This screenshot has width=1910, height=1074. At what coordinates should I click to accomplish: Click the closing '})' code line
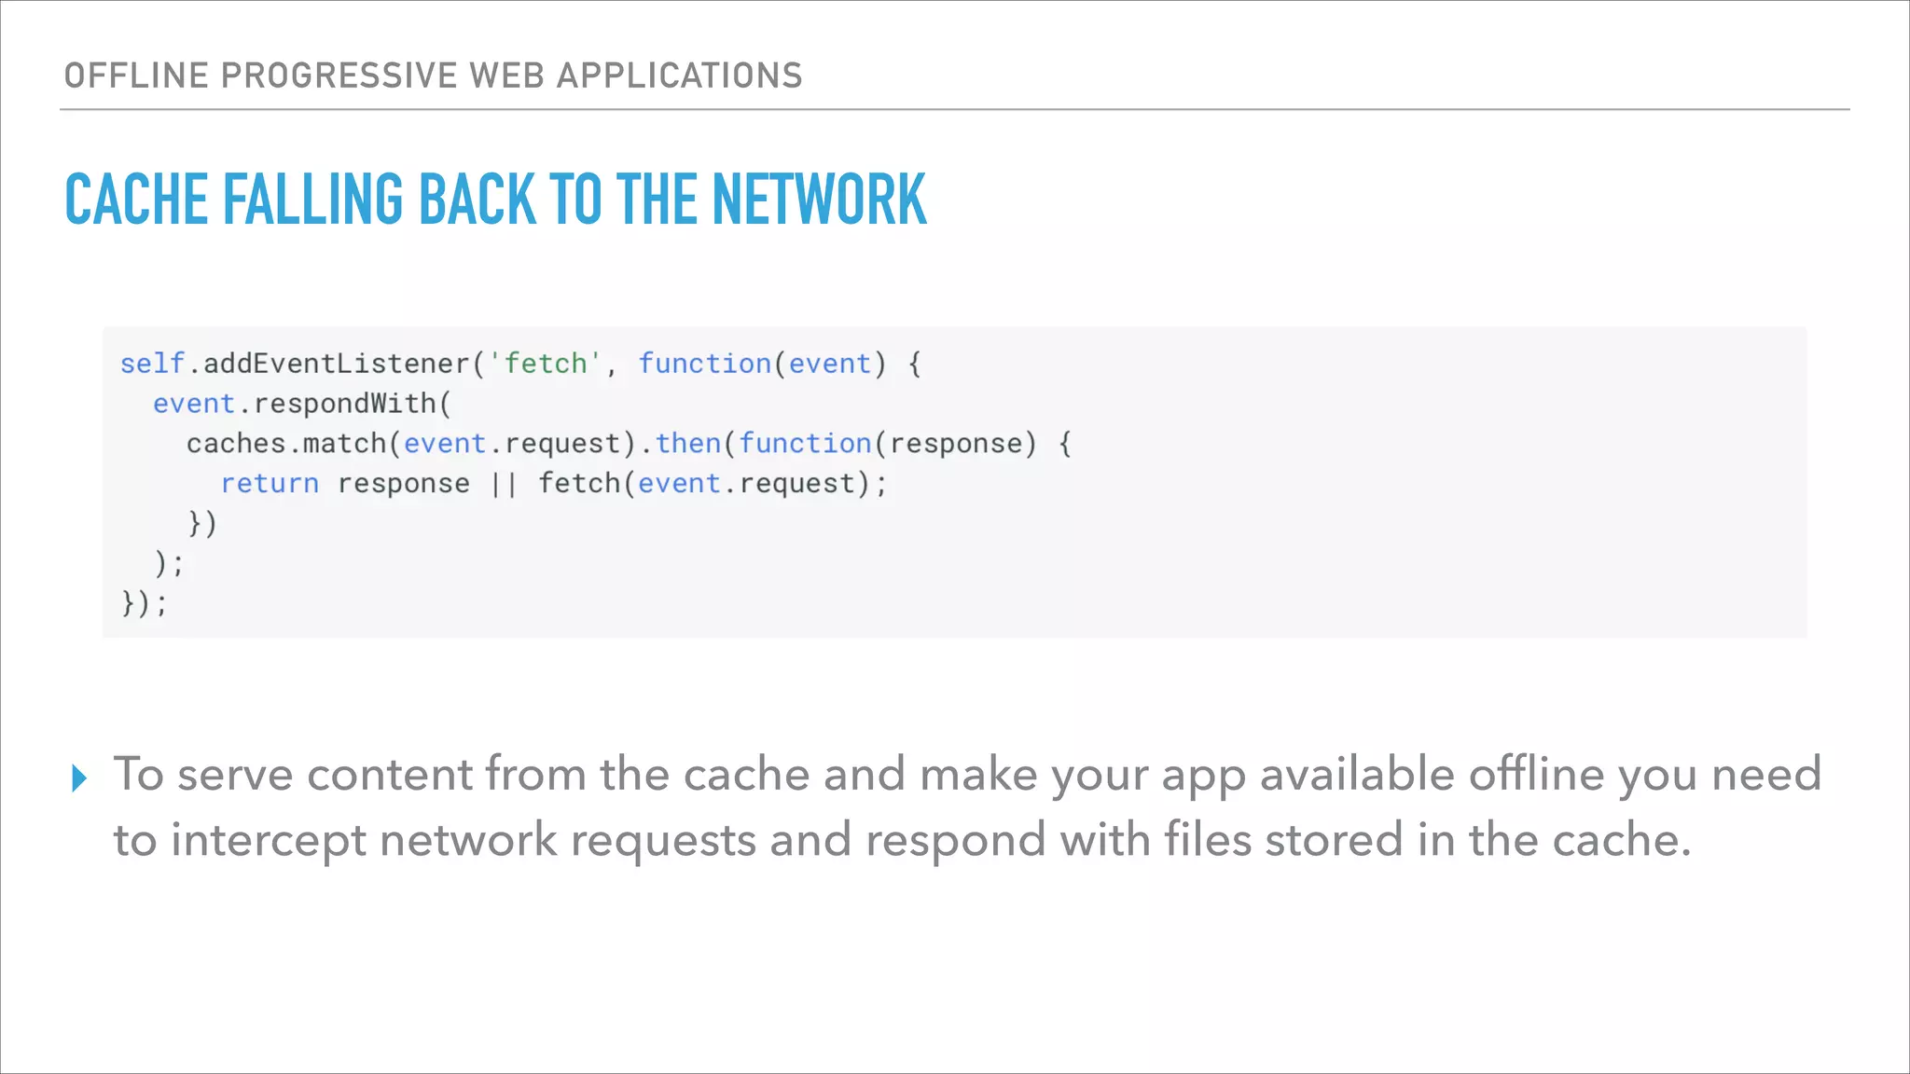[202, 523]
